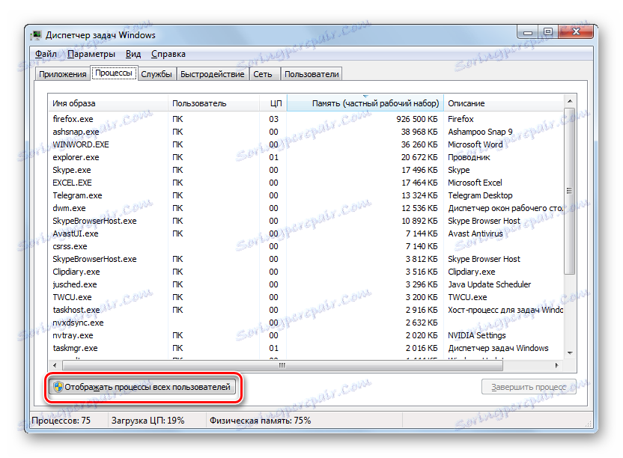The height and width of the screenshot is (458, 623).
Task: Click the Завершить процесс button
Action: [529, 387]
